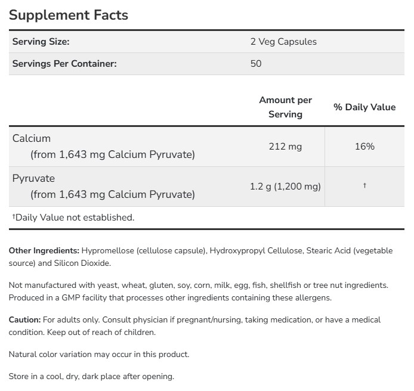This screenshot has height=391, width=414.
Task: Click the Caution bold label
Action: (x=25, y=319)
